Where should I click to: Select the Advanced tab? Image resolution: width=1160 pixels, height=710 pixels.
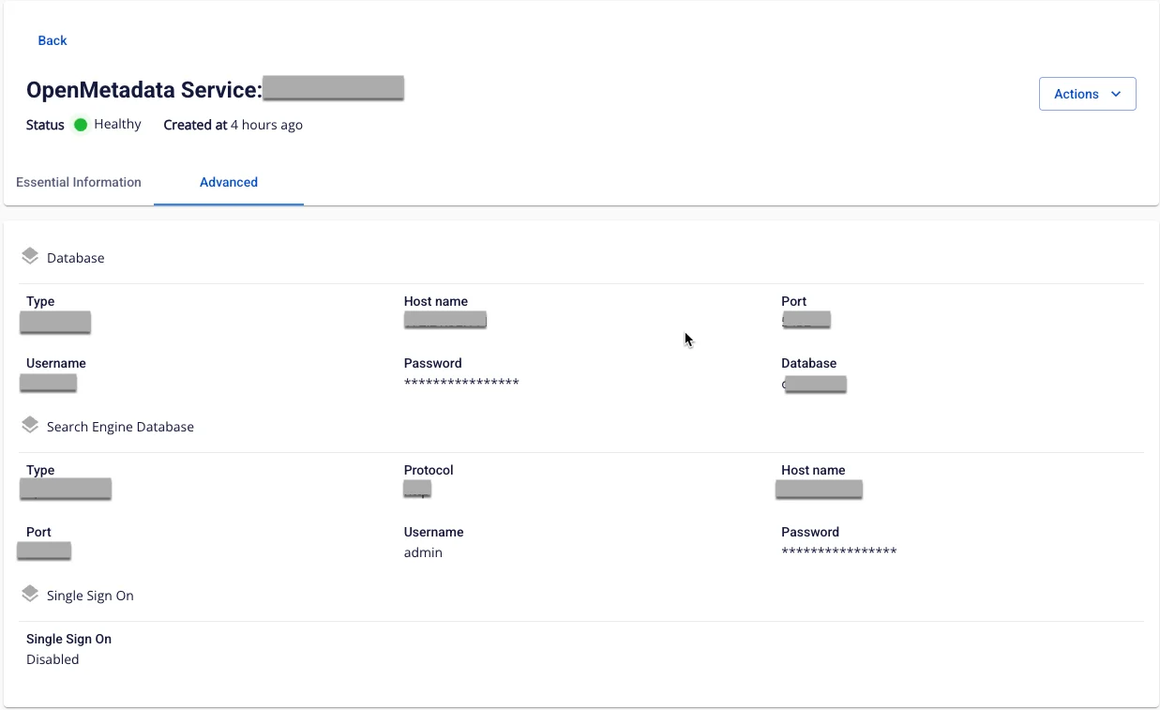click(229, 182)
